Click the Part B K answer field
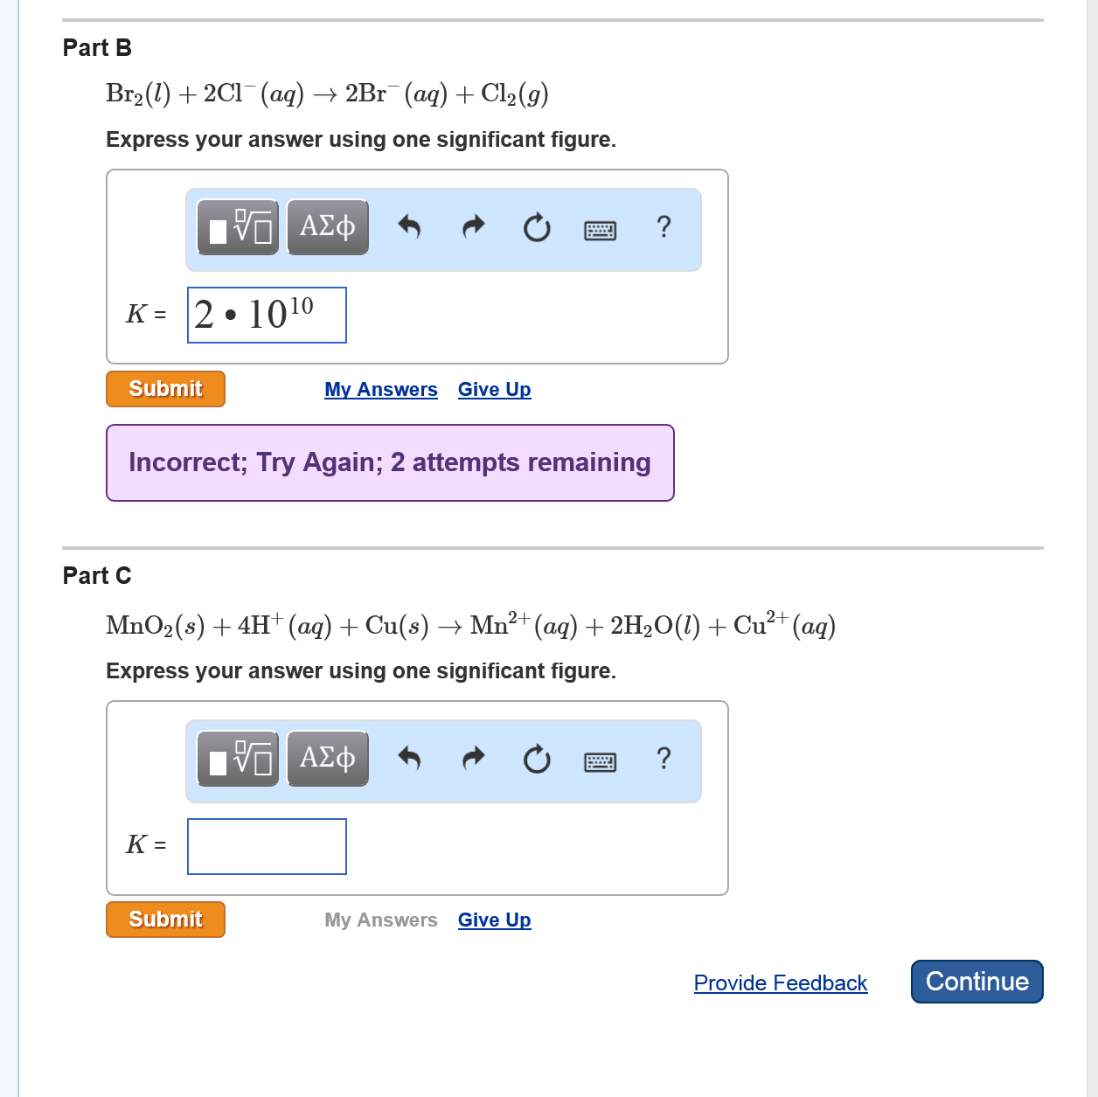Screen dimensions: 1098x1097 click(x=267, y=316)
